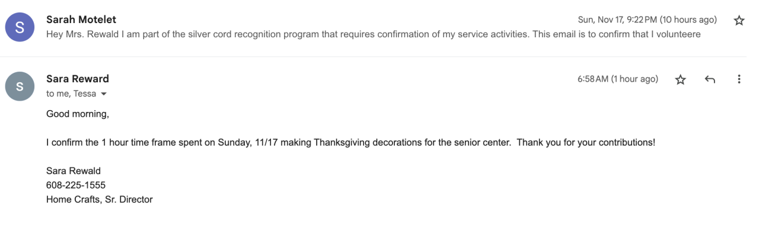Click the phone number 608-225-1555

click(x=76, y=185)
